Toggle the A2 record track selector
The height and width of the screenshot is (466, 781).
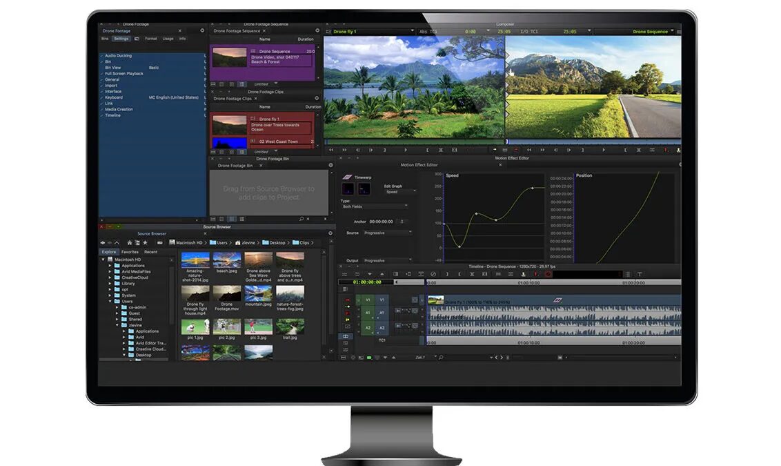[x=382, y=328]
